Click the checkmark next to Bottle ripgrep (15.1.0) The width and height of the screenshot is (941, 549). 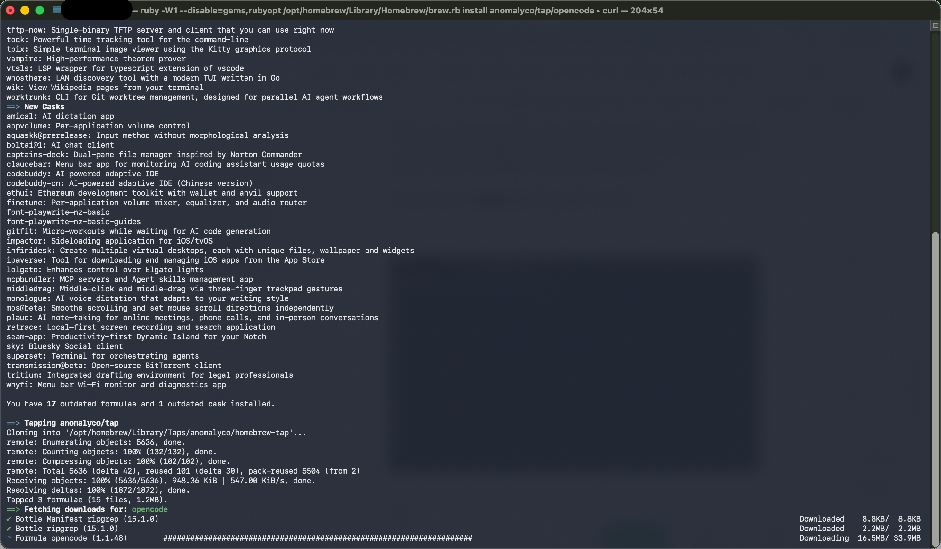[9, 529]
